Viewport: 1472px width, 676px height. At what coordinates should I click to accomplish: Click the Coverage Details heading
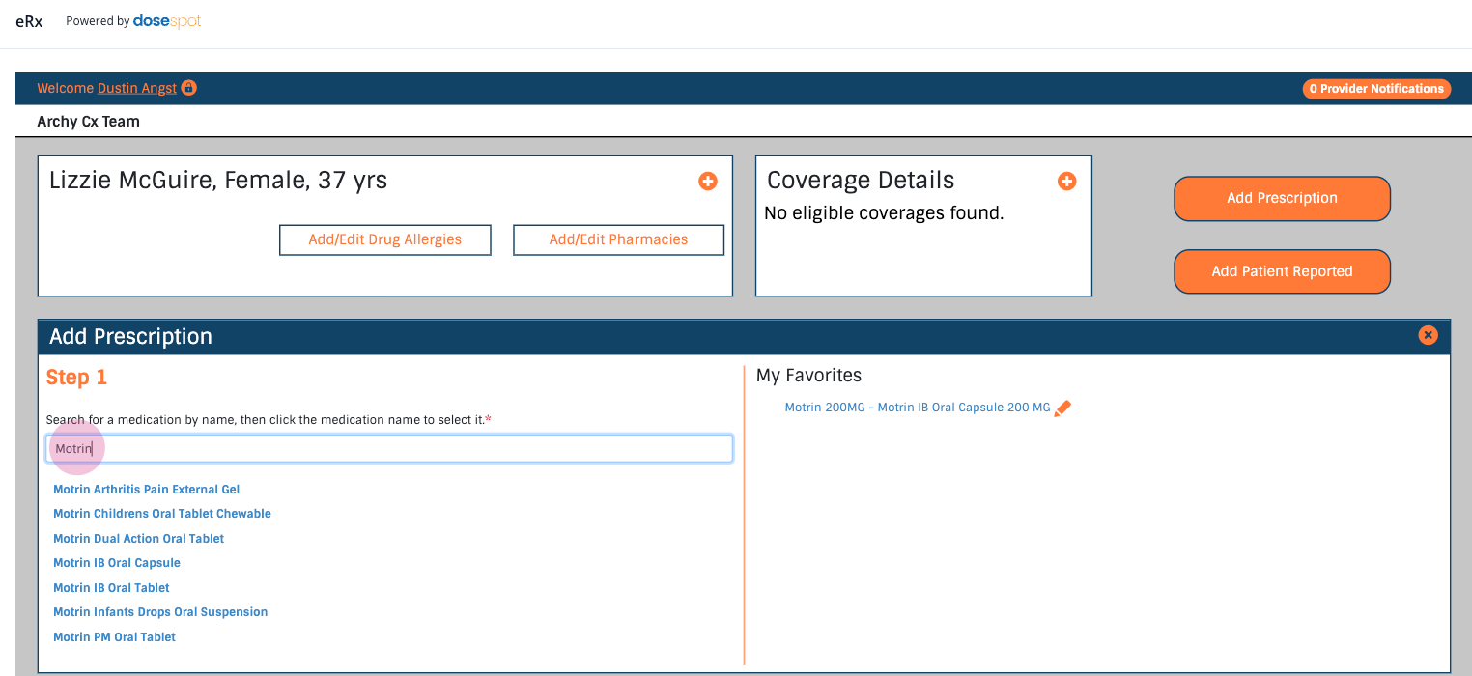point(861,181)
